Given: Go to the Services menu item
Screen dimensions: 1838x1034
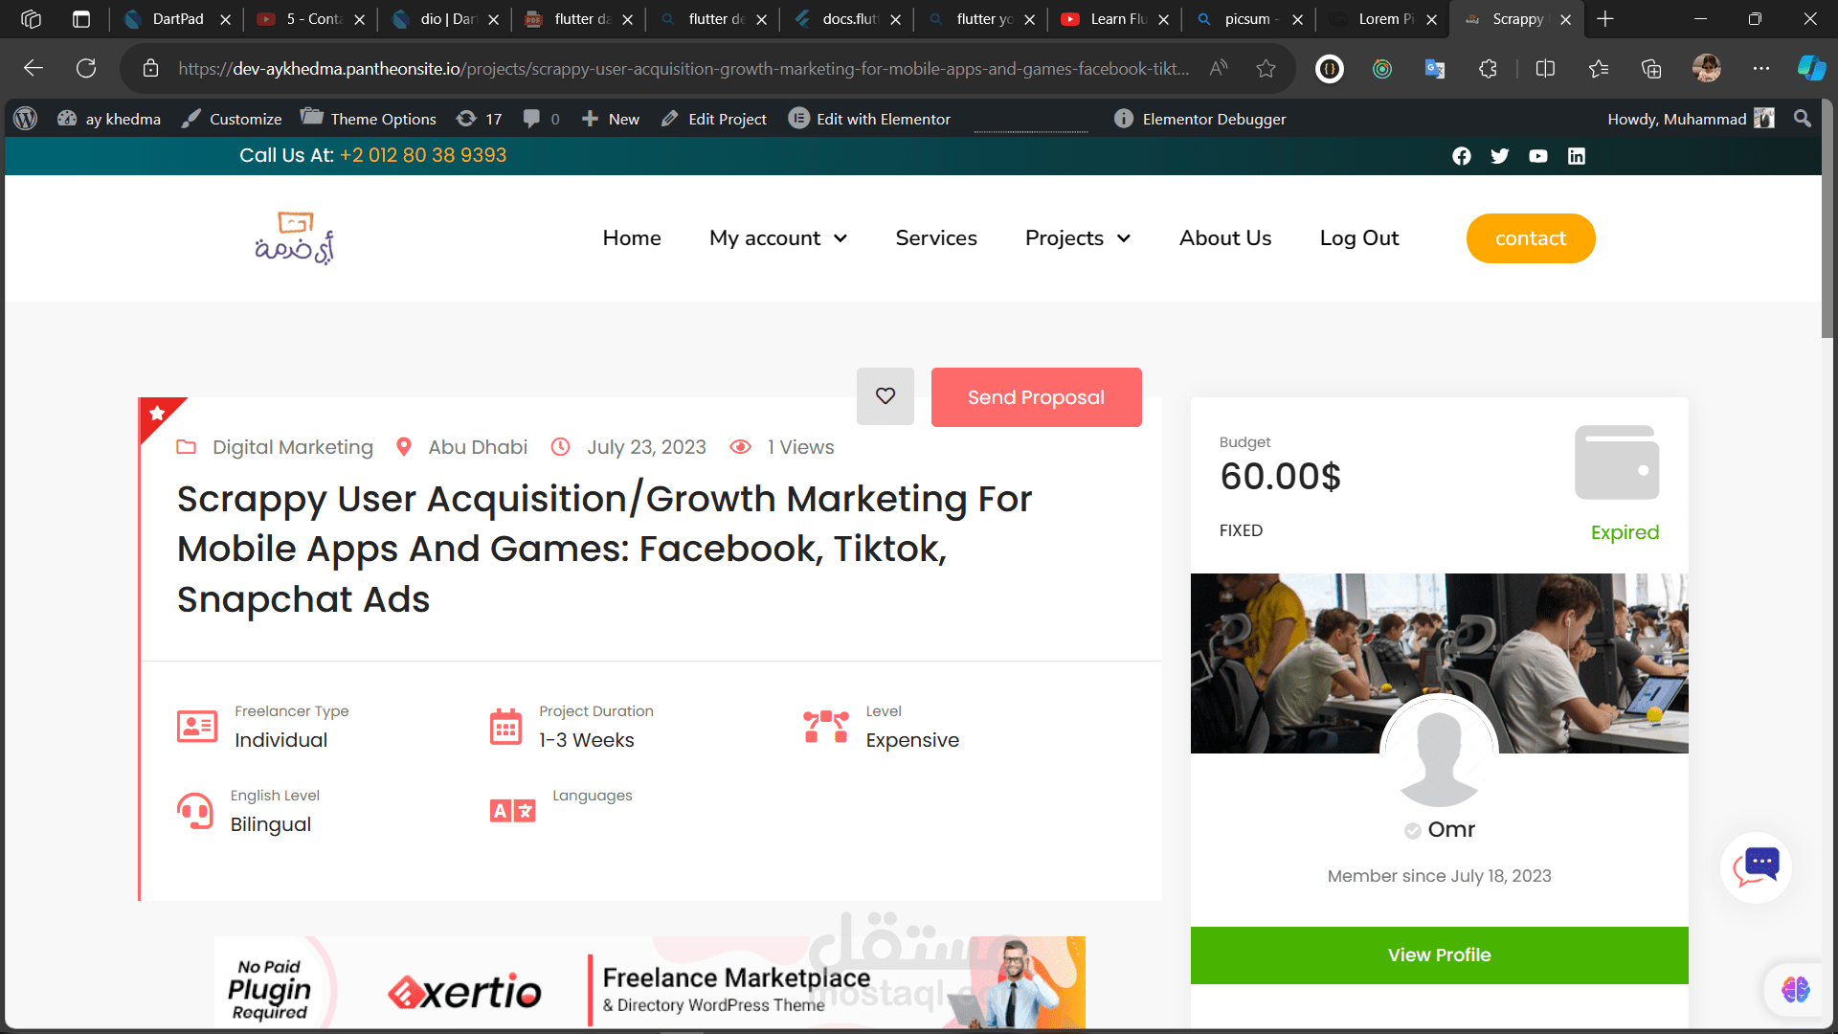Looking at the screenshot, I should (935, 238).
